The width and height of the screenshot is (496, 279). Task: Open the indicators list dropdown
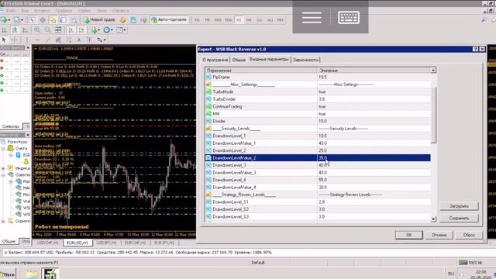tap(95, 30)
